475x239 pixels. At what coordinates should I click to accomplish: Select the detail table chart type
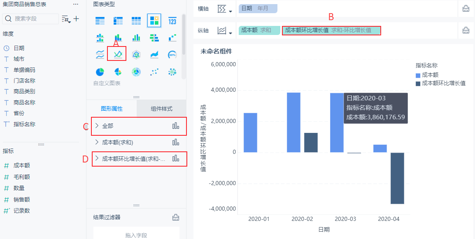(x=136, y=21)
